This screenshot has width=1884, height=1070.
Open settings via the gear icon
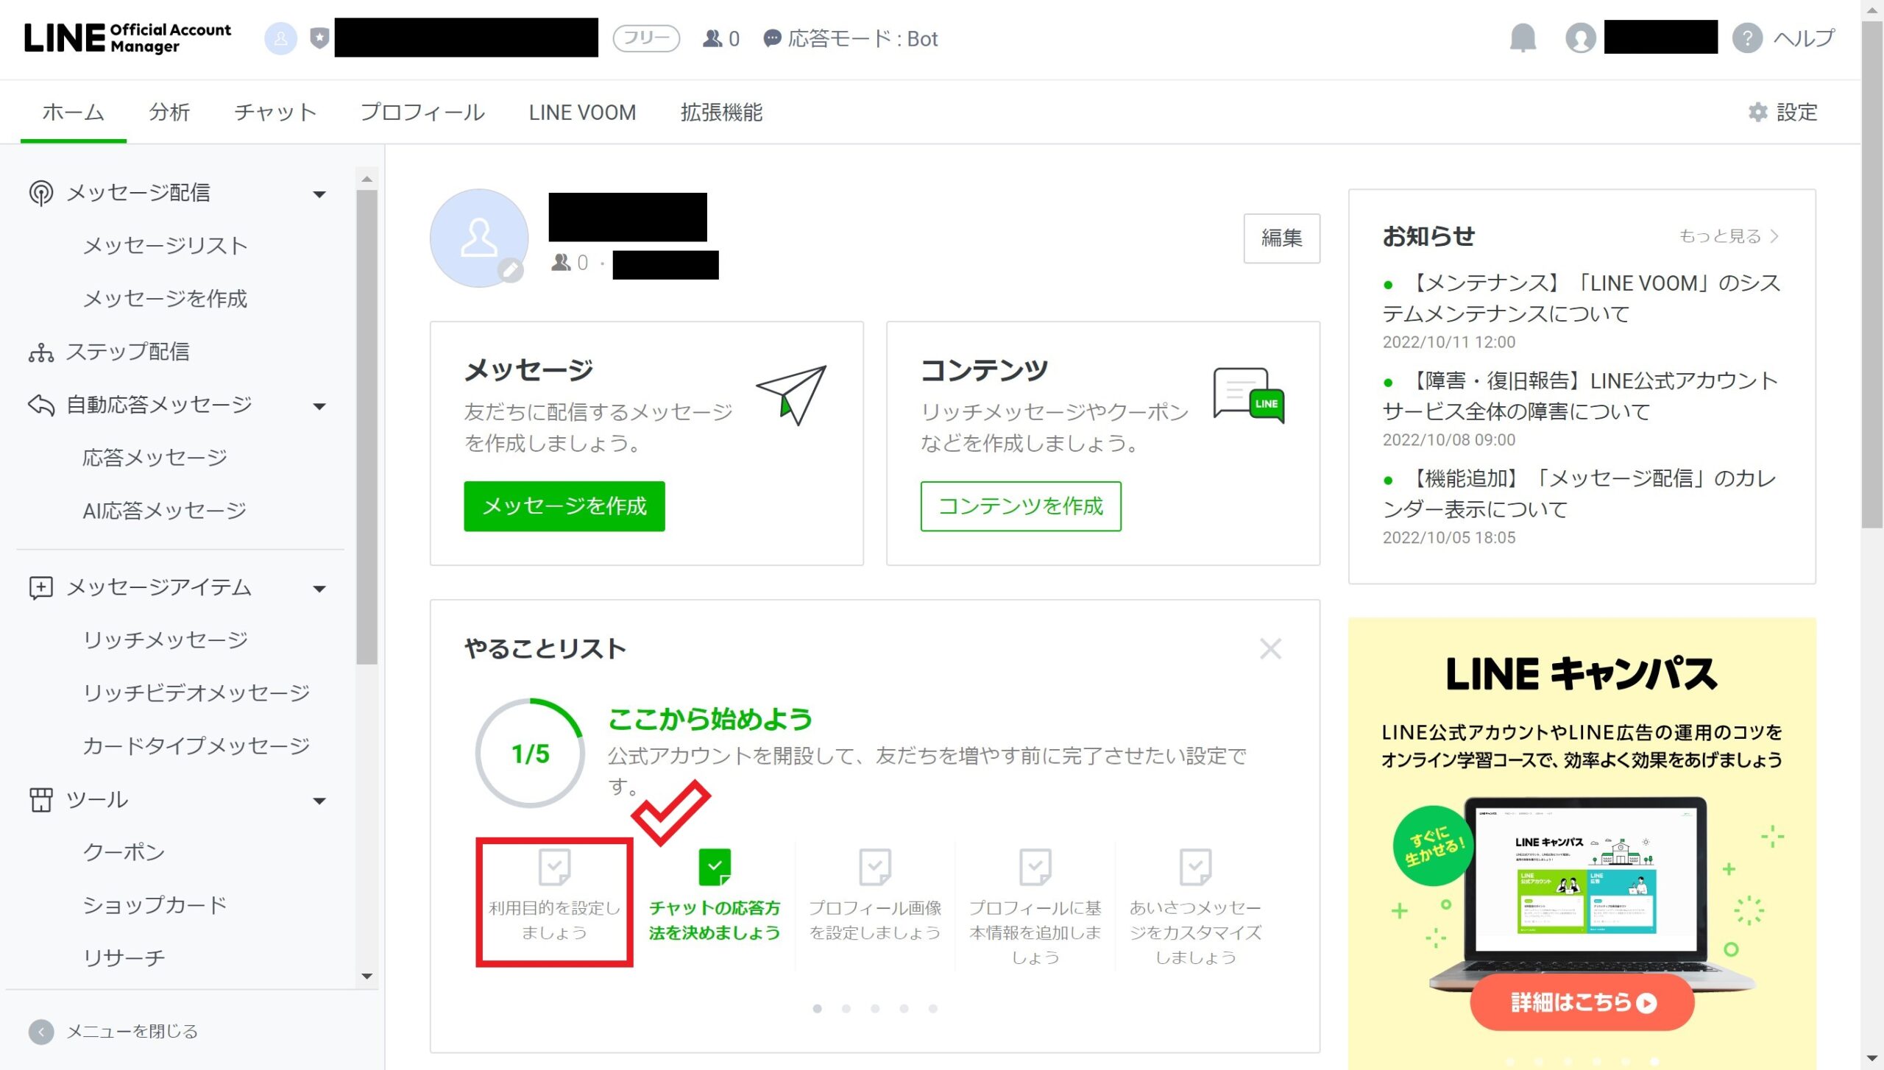1758,112
